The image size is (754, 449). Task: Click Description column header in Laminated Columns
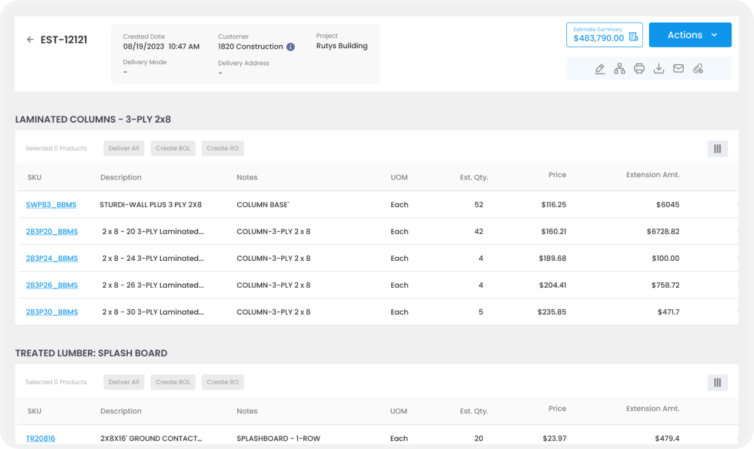pyautogui.click(x=121, y=177)
